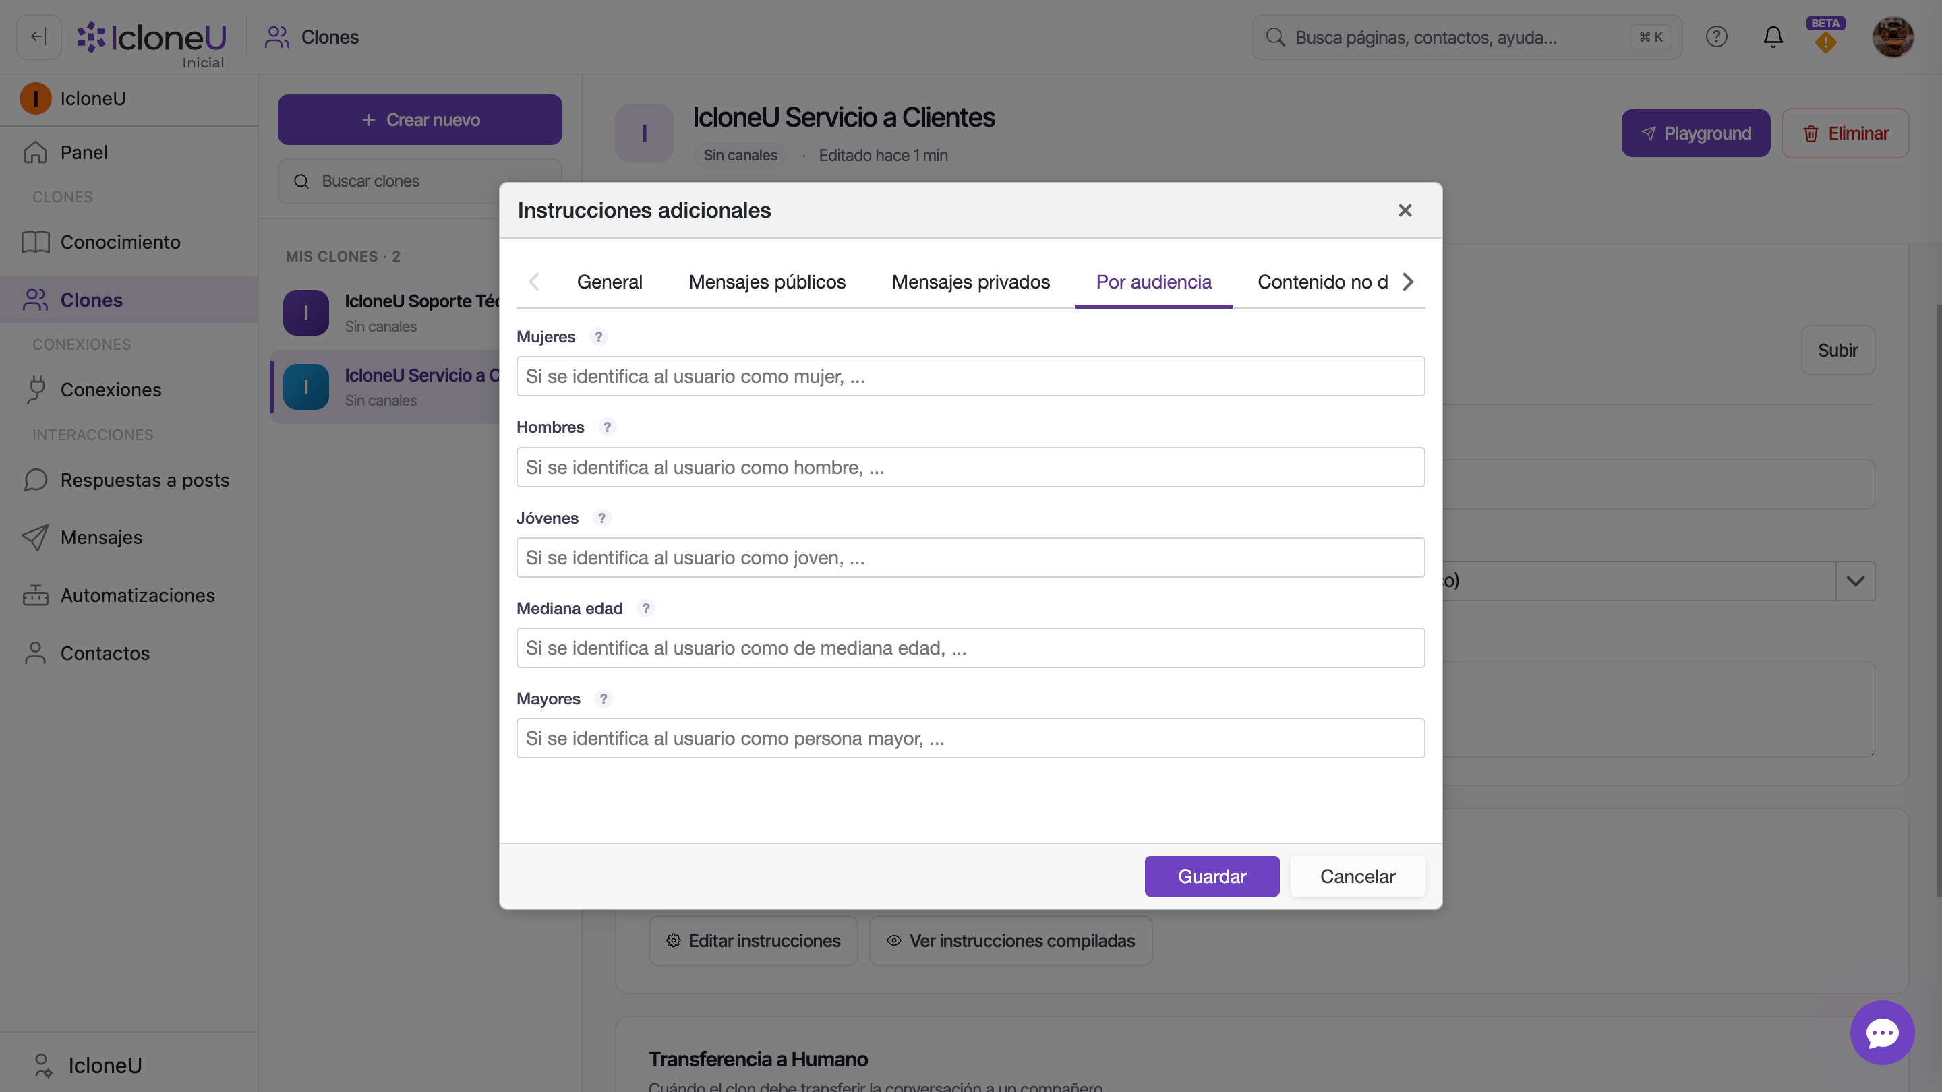Click the Hombres help tooltip icon
Viewport: 1942px width, 1092px height.
pos(607,427)
